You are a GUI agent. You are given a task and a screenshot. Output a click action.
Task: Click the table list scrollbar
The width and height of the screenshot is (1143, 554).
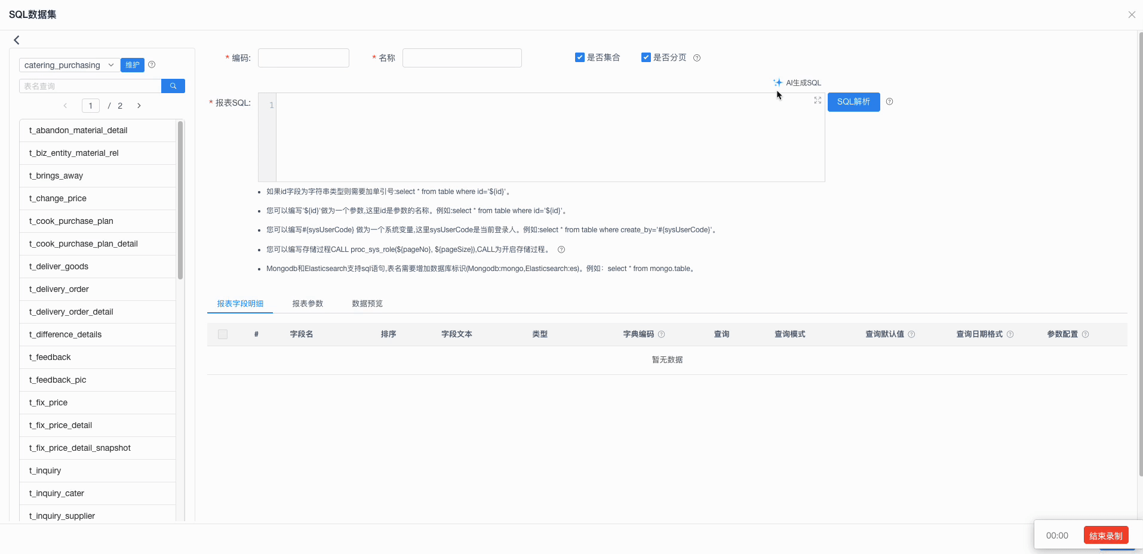point(180,200)
